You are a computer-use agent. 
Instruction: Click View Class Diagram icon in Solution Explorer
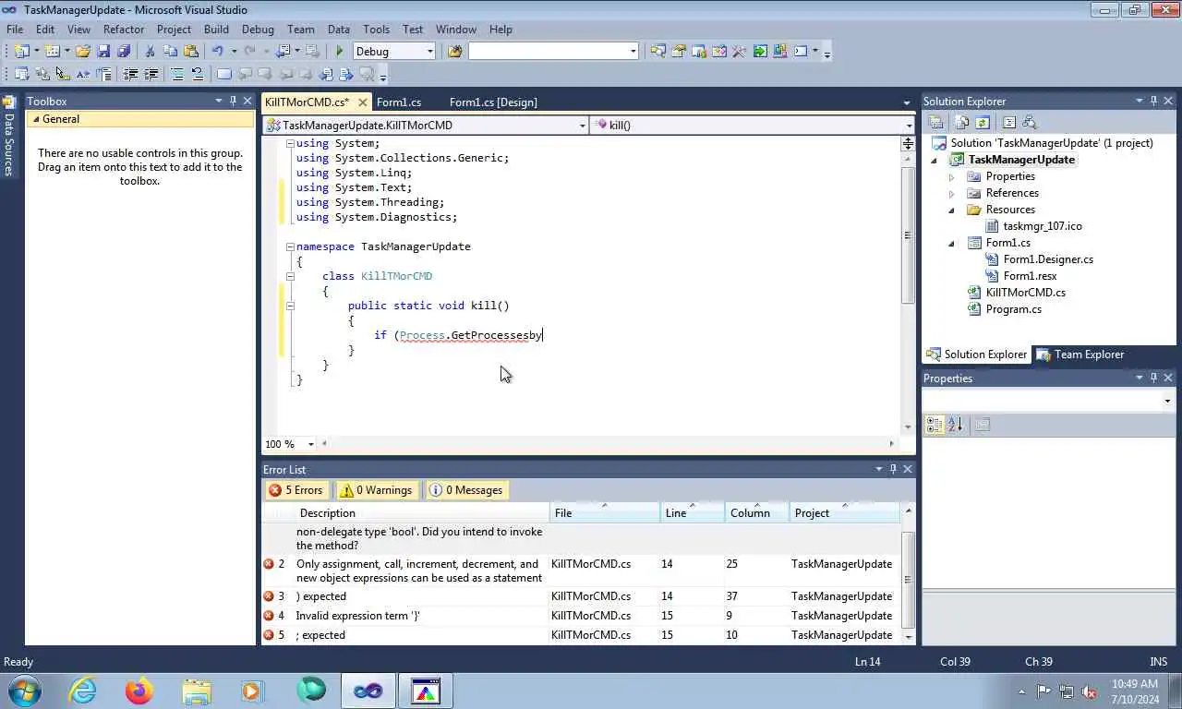tap(1030, 122)
